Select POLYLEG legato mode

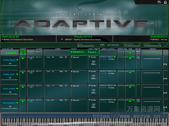click(x=23, y=51)
